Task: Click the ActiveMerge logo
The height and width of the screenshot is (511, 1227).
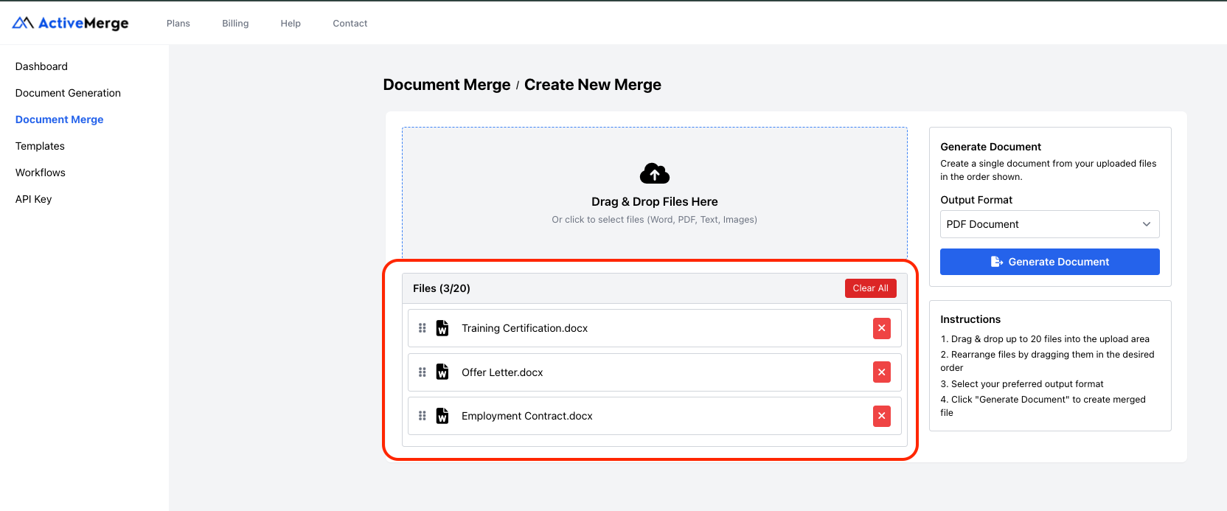Action: coord(71,23)
